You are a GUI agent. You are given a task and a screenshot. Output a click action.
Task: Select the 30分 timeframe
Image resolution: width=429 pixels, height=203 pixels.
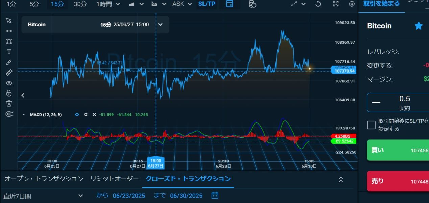[x=80, y=4]
